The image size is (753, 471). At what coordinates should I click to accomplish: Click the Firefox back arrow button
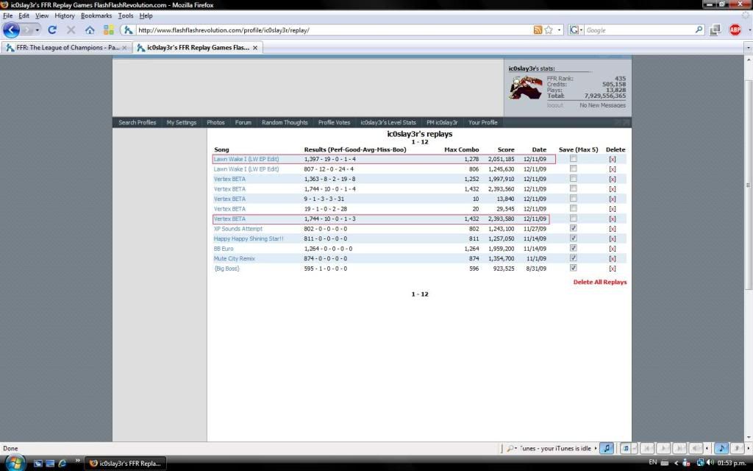[x=12, y=30]
